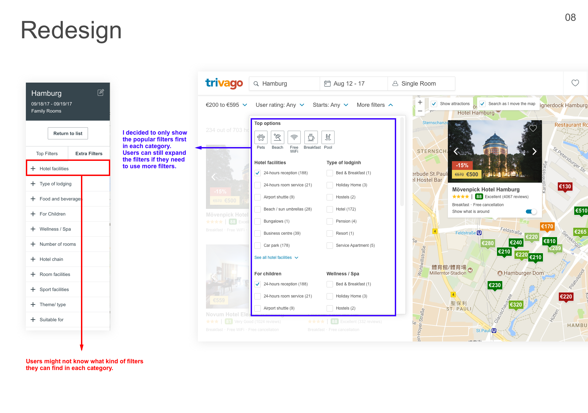Check Airport shuttle (9) under Hotel facilities
Image resolution: width=588 pixels, height=413 pixels.
258,197
